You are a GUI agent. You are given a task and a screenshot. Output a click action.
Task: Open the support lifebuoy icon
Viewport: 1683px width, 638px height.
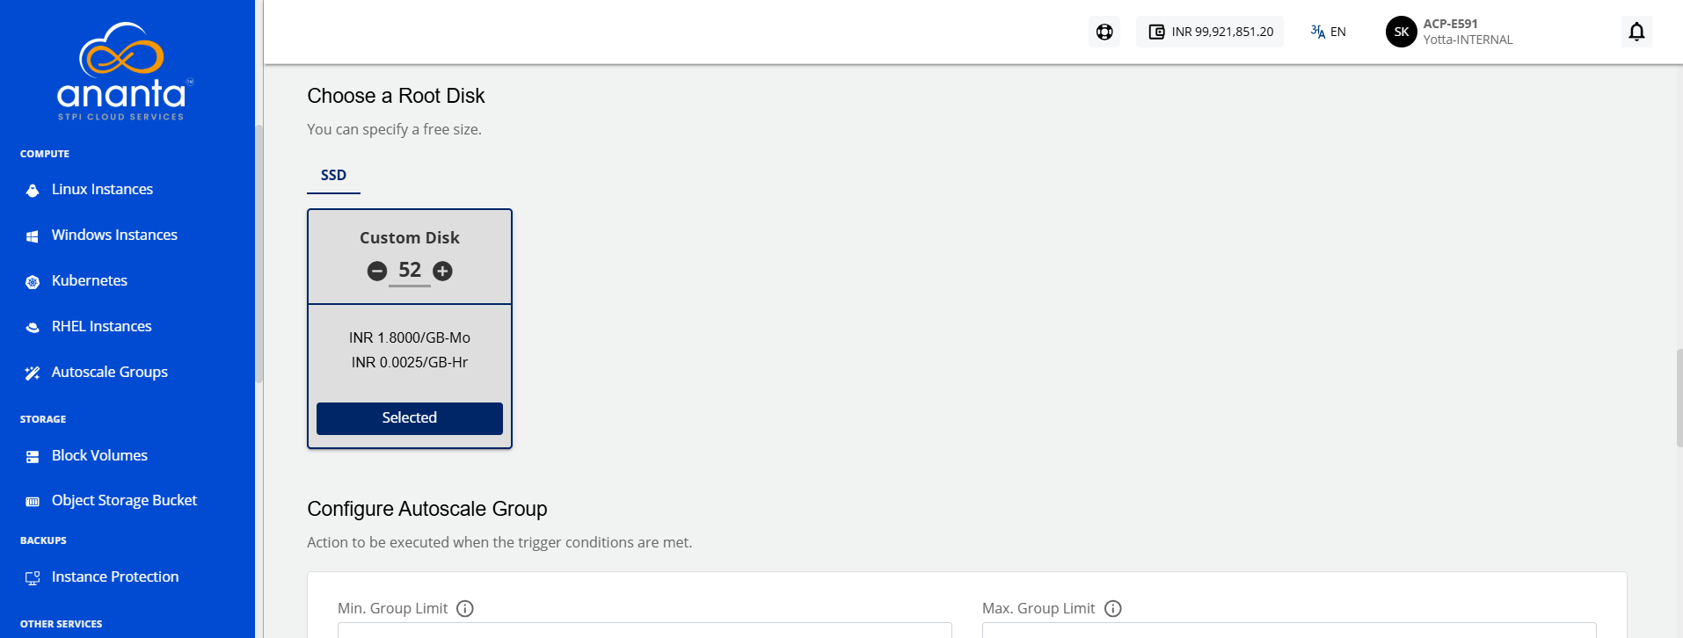click(x=1104, y=32)
